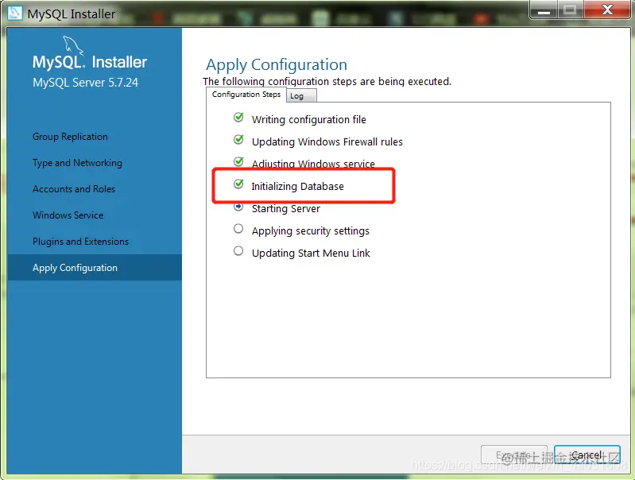This screenshot has width=635, height=480.
Task: Click 'Initializing Database' step text
Action: (x=298, y=186)
